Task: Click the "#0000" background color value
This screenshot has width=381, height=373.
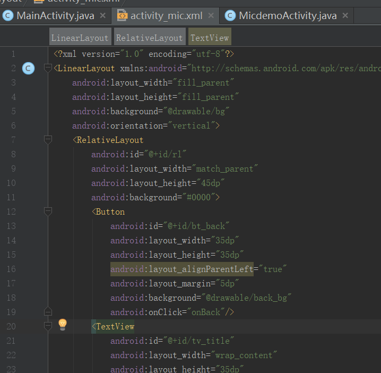Action: pyautogui.click(x=198, y=197)
